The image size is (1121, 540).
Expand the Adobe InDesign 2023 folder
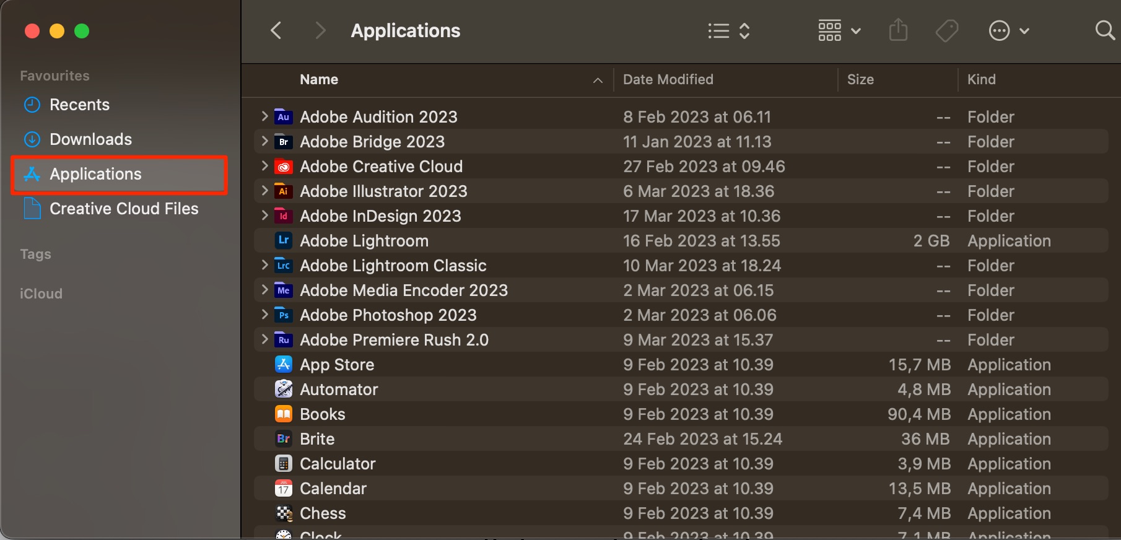coord(264,215)
